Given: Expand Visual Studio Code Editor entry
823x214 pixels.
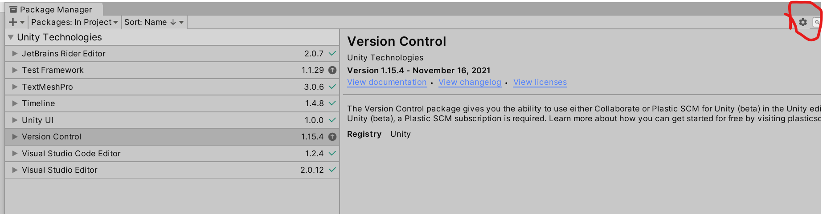Looking at the screenshot, I should (x=15, y=154).
